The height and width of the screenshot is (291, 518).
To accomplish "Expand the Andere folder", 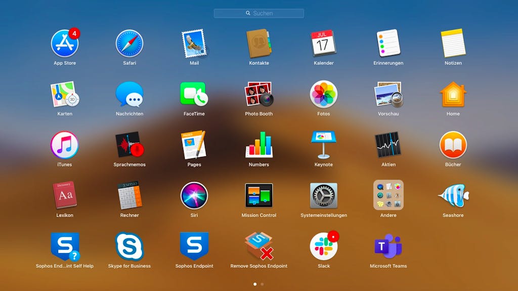I will pos(388,195).
